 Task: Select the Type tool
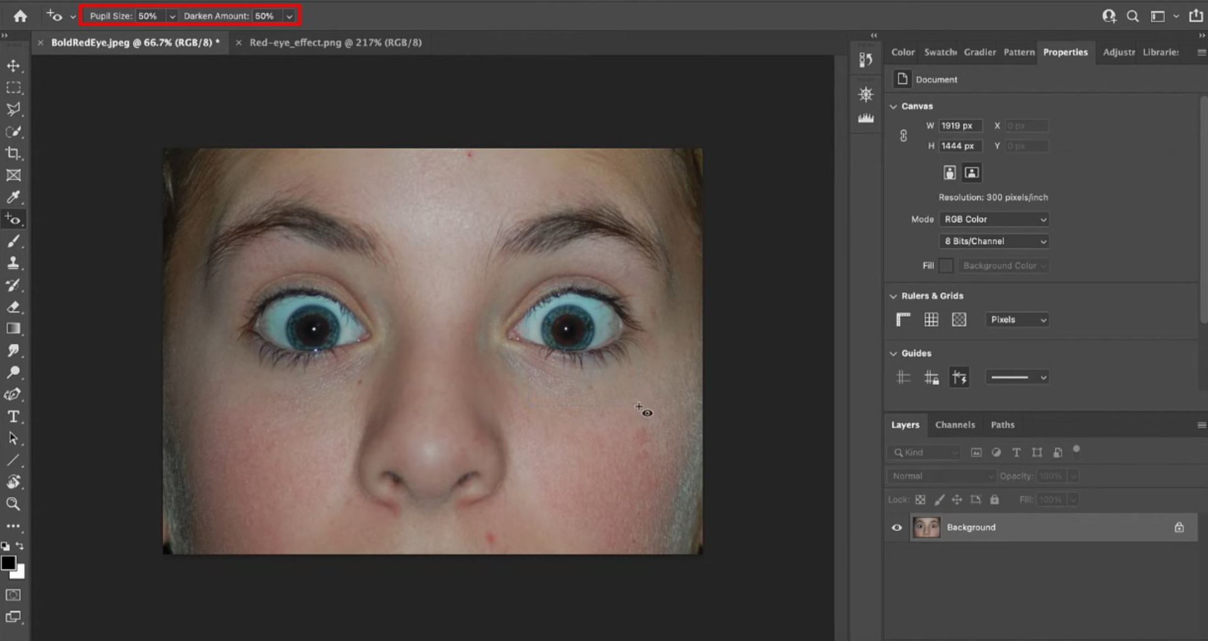pyautogui.click(x=13, y=417)
